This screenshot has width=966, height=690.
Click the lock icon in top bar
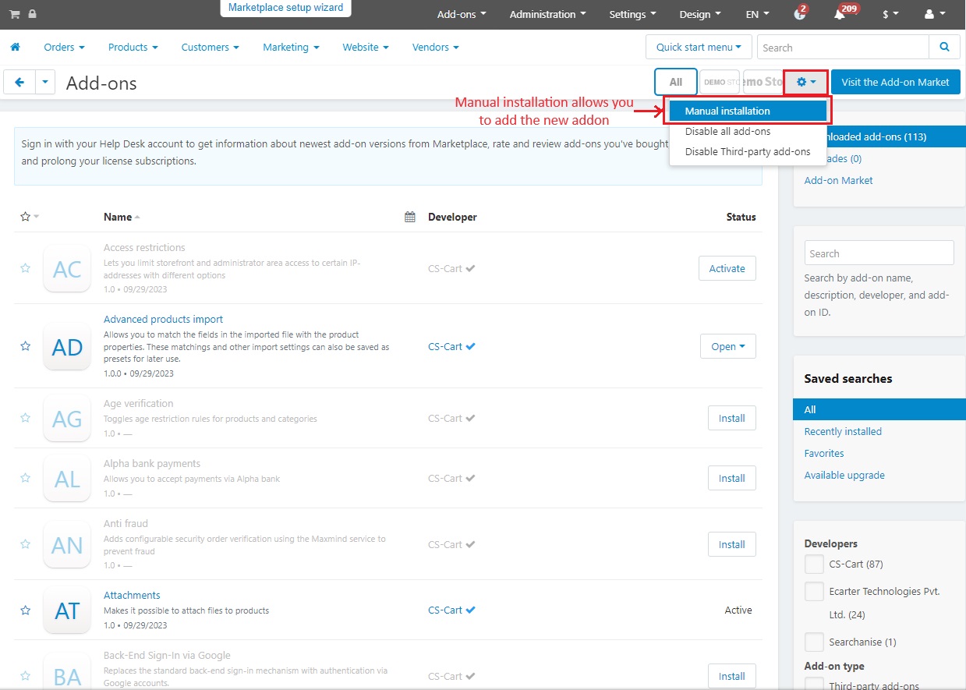pos(31,14)
